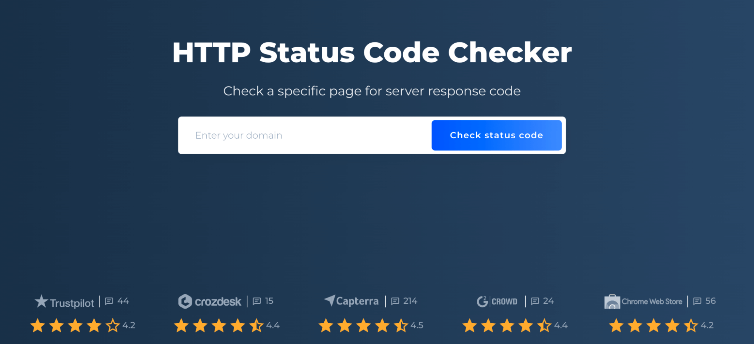Click the Crozdesk logo icon
Image resolution: width=754 pixels, height=344 pixels.
click(x=185, y=301)
